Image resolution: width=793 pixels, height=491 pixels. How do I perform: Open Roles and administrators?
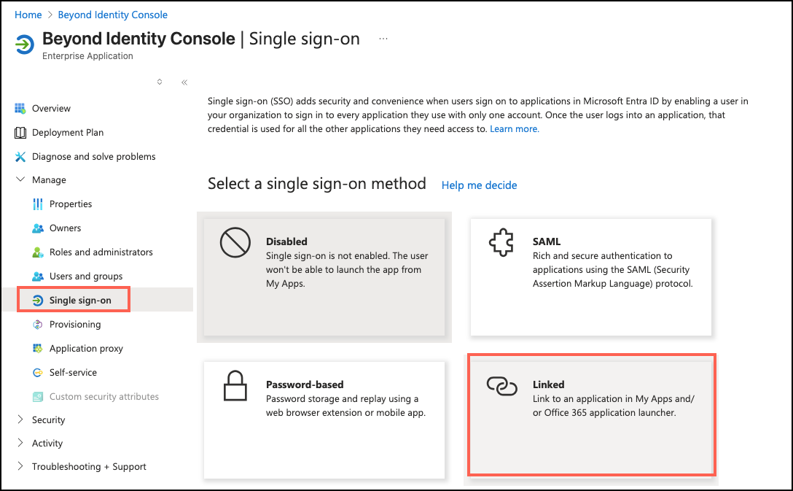pos(99,252)
